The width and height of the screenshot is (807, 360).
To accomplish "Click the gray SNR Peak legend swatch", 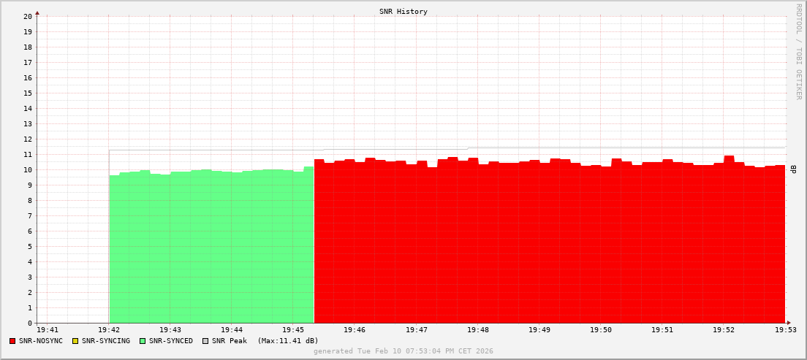I will (205, 341).
